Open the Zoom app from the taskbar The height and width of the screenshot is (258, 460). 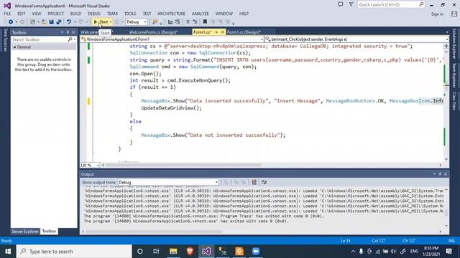pyautogui.click(x=256, y=252)
